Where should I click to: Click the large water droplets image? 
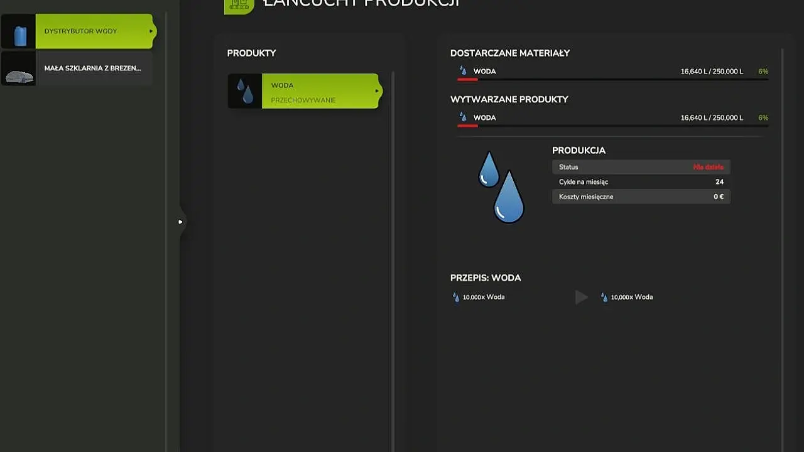point(501,187)
